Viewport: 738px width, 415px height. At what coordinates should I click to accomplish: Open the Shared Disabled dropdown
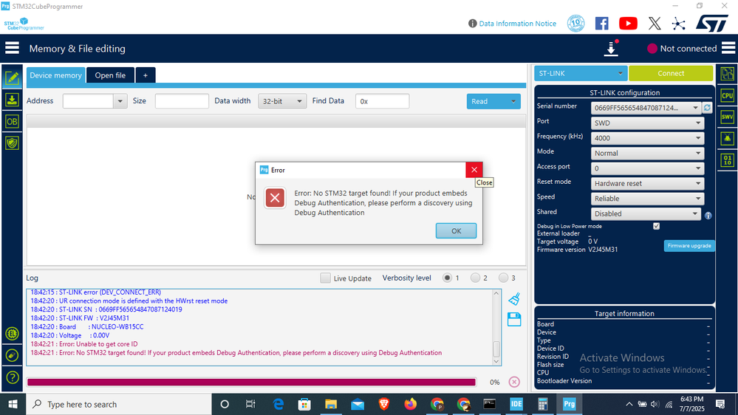click(646, 213)
